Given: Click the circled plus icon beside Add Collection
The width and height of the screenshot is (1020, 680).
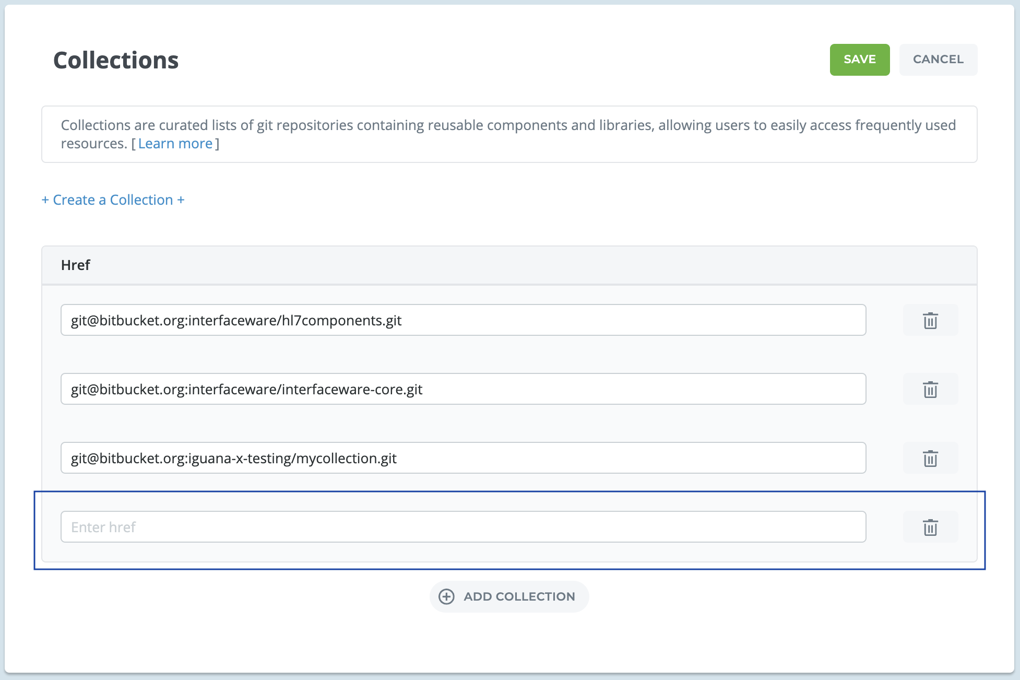Looking at the screenshot, I should (x=446, y=596).
